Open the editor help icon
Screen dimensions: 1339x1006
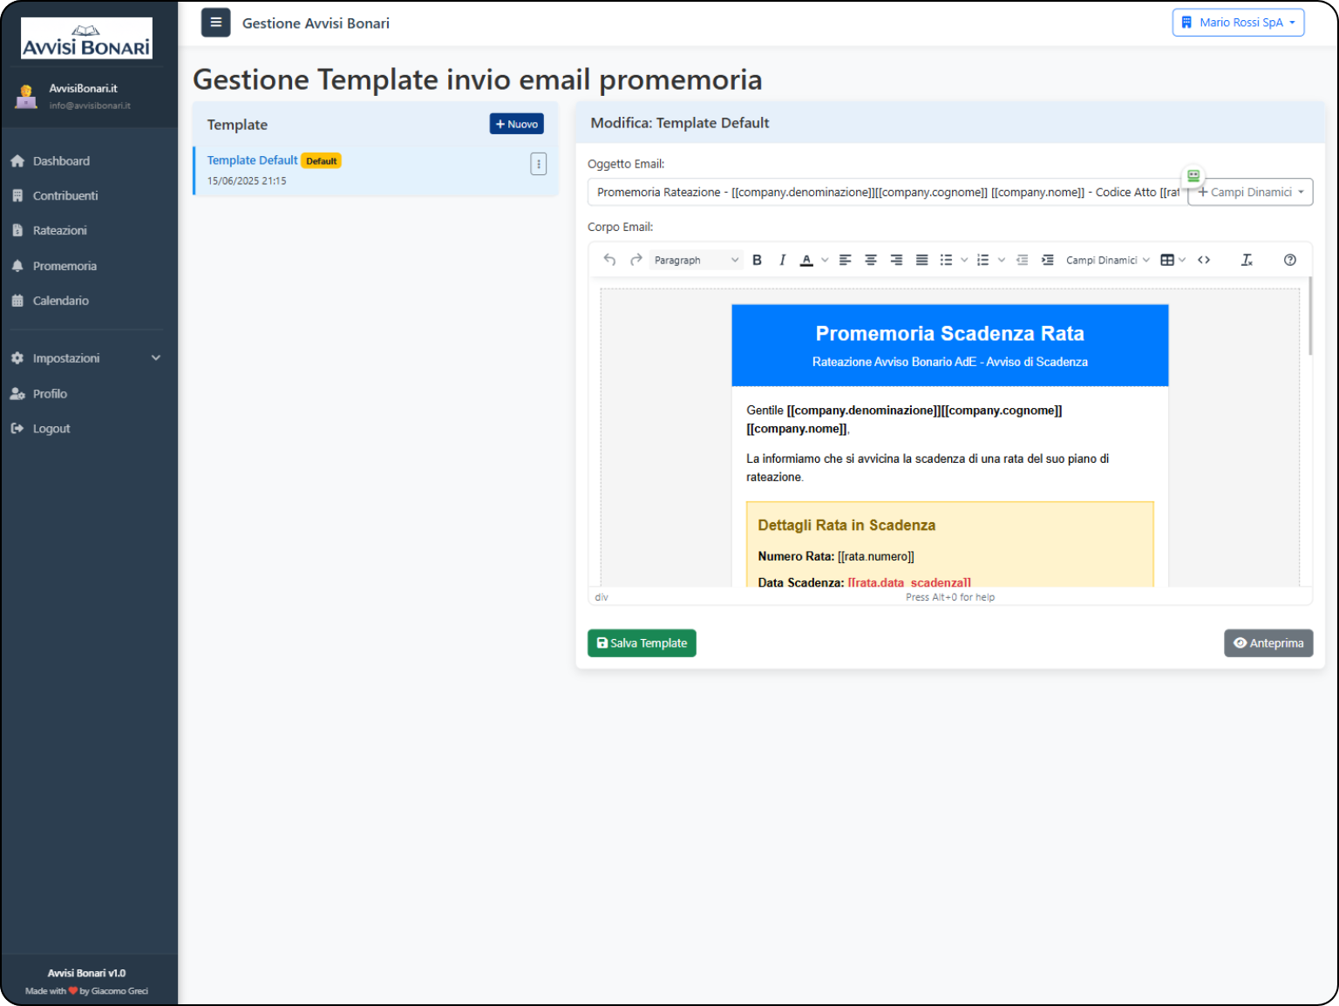pyautogui.click(x=1290, y=260)
